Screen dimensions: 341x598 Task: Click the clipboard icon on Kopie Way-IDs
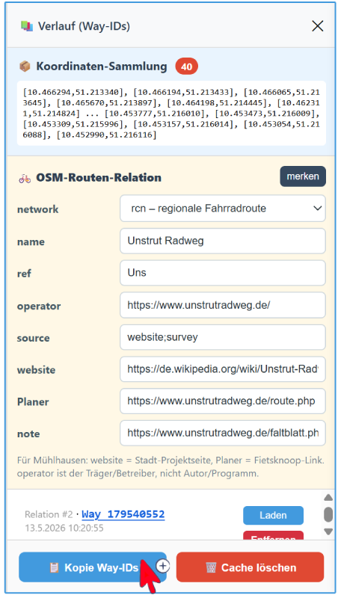click(54, 567)
